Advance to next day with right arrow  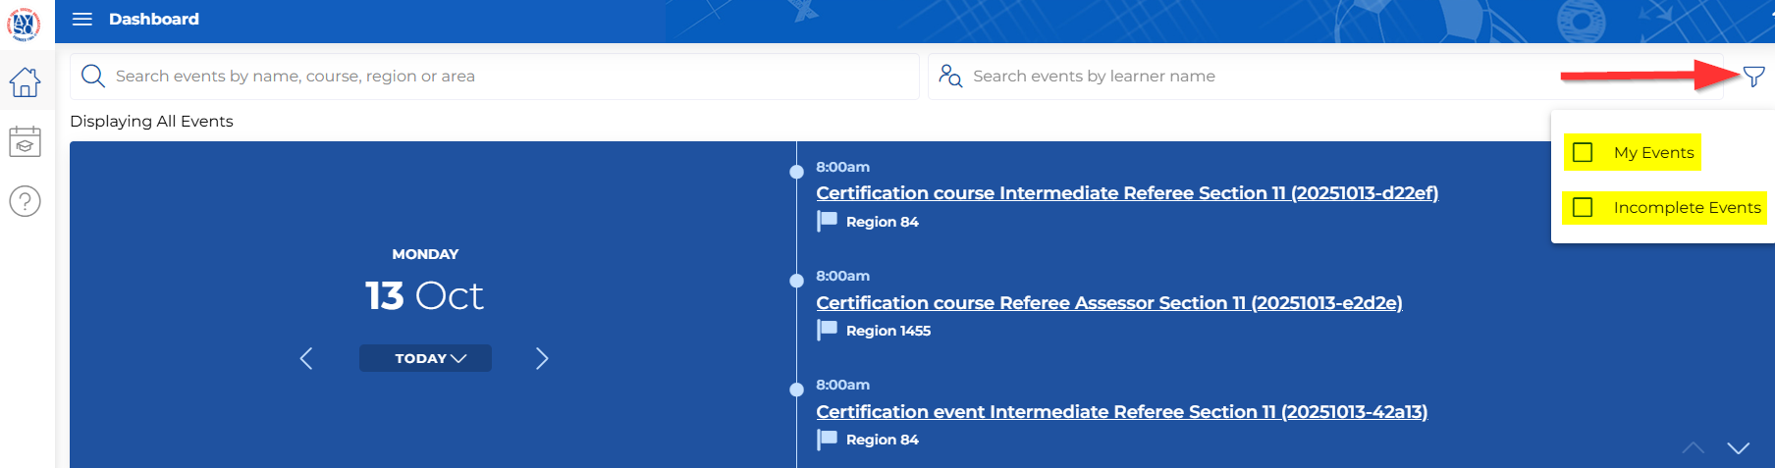(x=542, y=359)
